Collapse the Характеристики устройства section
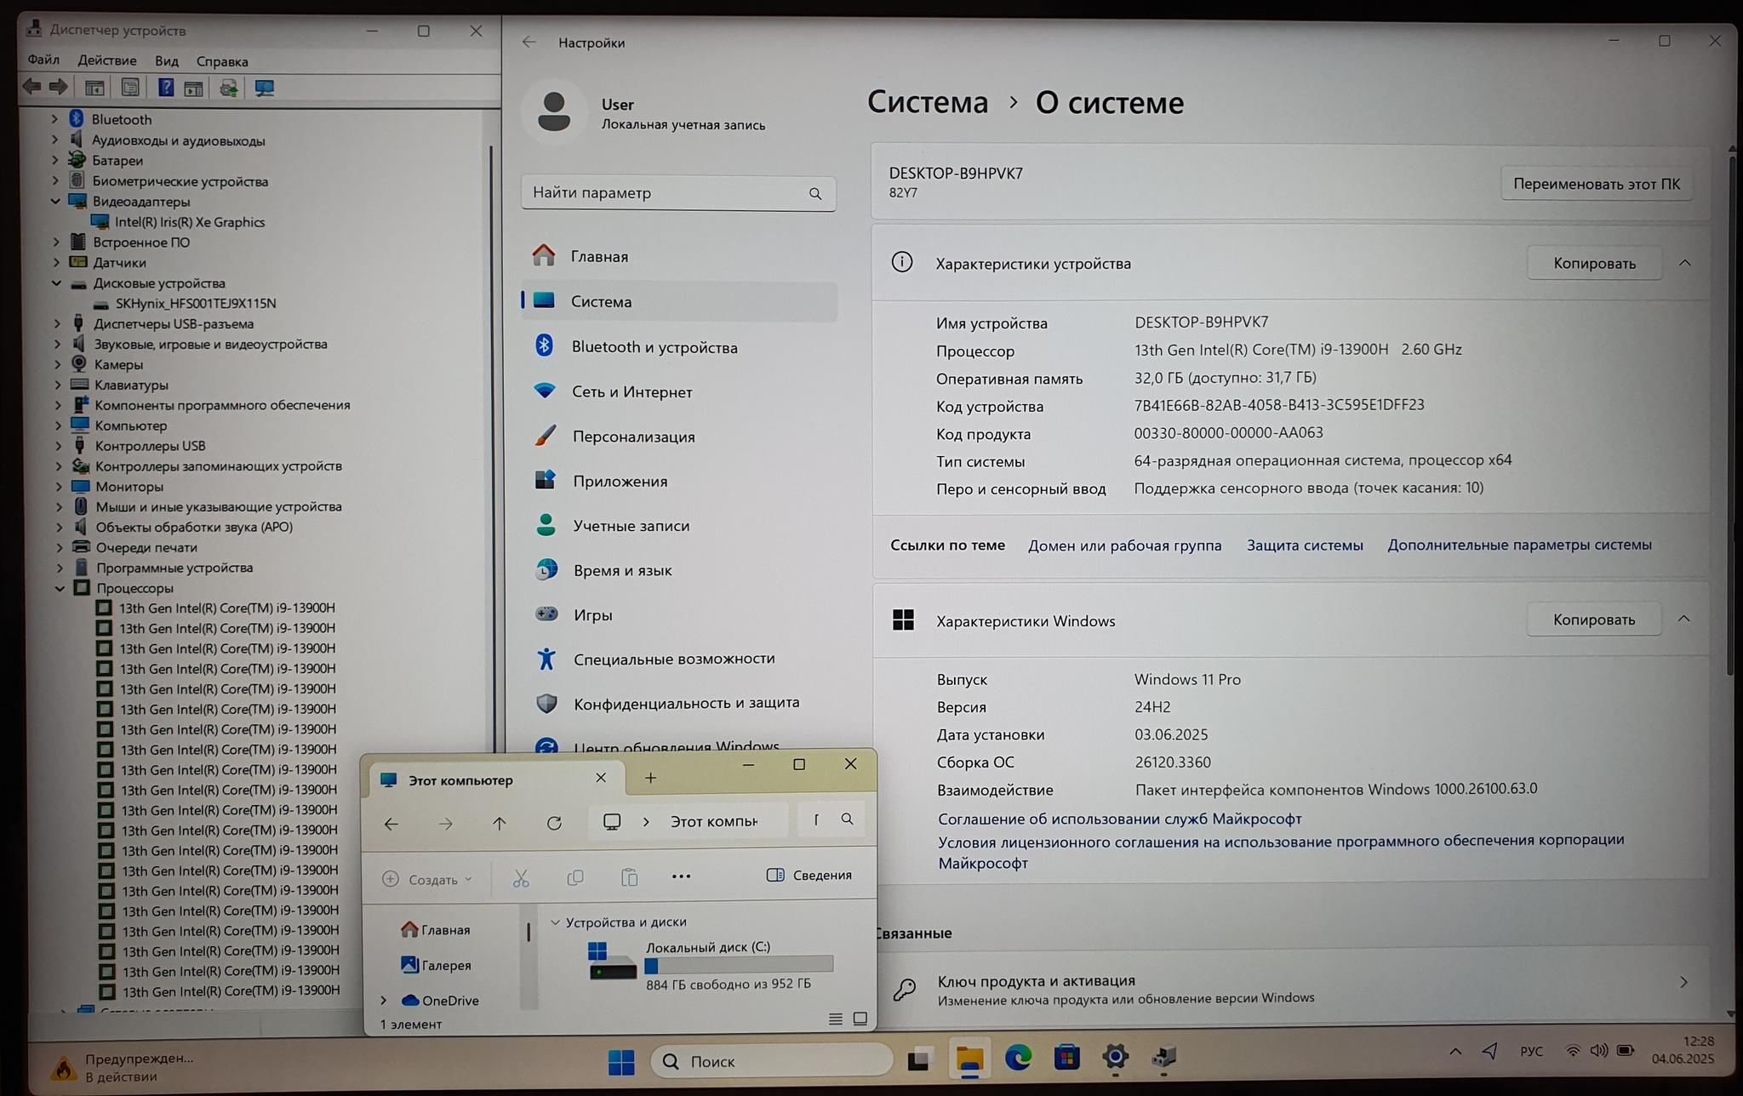The width and height of the screenshot is (1743, 1096). point(1684,263)
